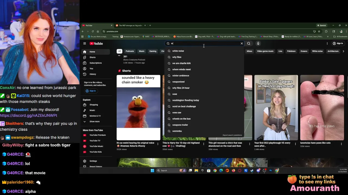Select the All filter chip
Screen dimensions: 348x195
coord(119,51)
